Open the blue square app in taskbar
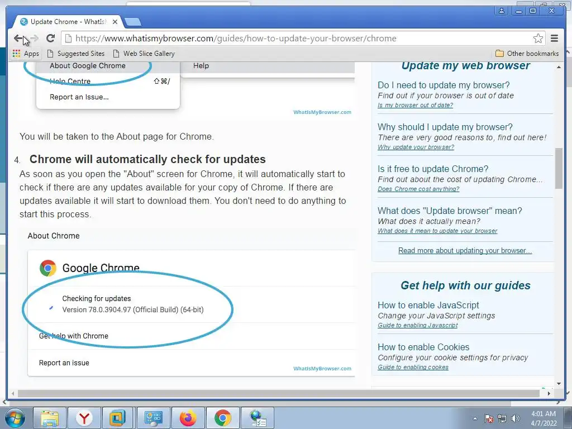 (x=118, y=418)
